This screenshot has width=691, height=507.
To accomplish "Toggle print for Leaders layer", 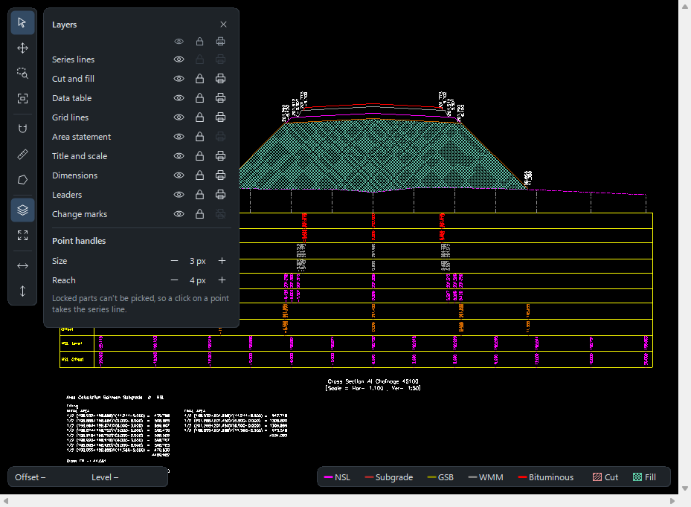I will click(x=220, y=195).
